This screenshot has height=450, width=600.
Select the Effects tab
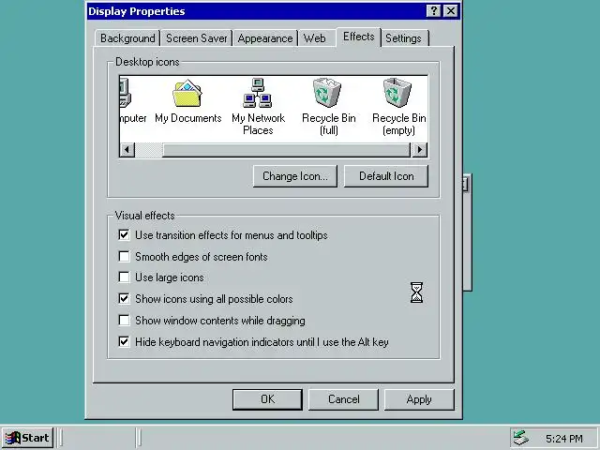pyautogui.click(x=358, y=37)
